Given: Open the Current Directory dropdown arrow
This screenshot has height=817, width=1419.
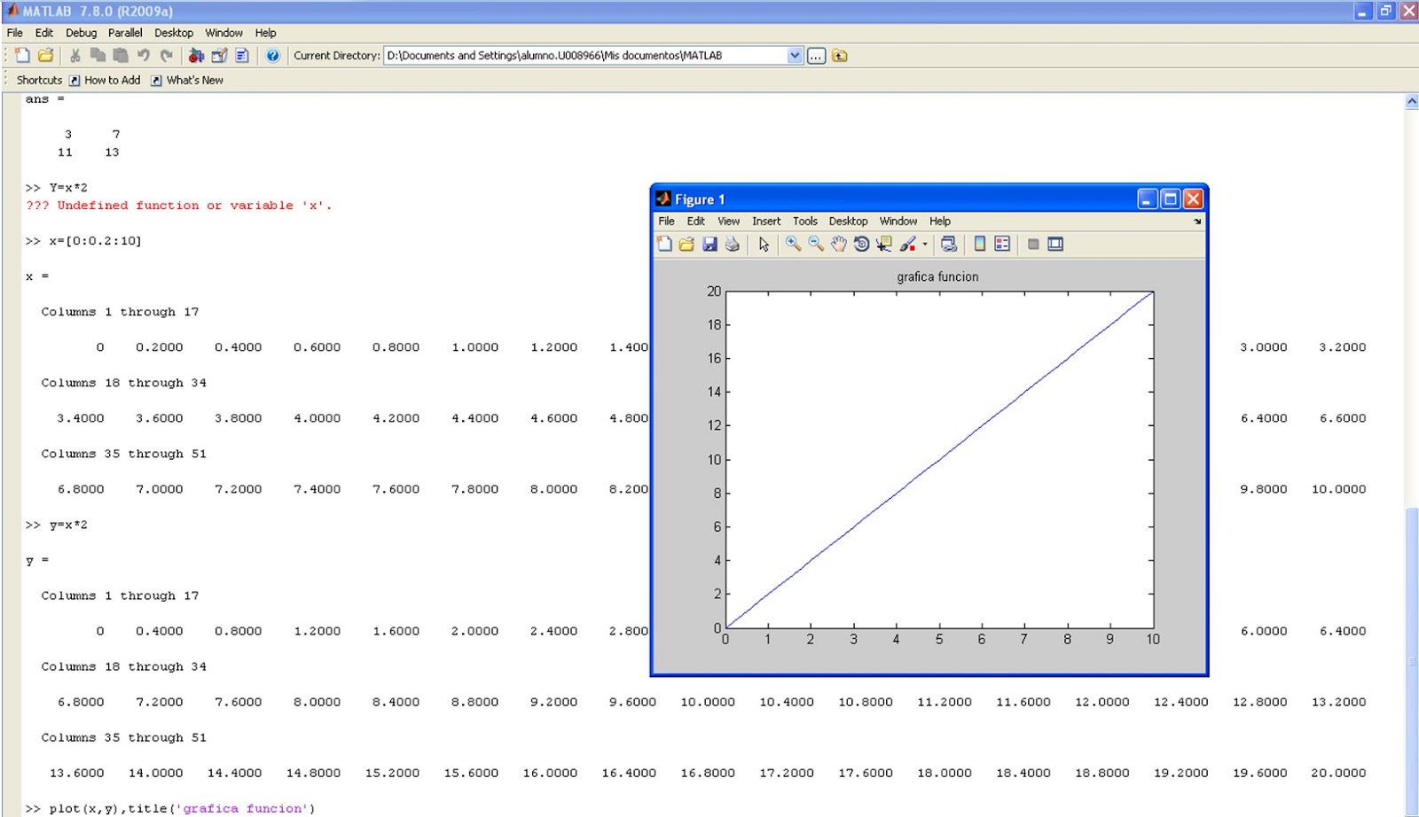Looking at the screenshot, I should point(795,55).
